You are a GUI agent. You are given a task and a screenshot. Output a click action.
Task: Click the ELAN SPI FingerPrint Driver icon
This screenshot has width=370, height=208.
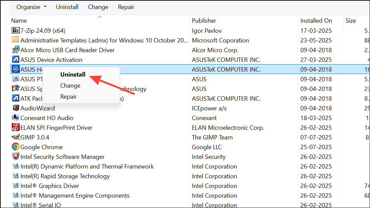tap(15, 127)
